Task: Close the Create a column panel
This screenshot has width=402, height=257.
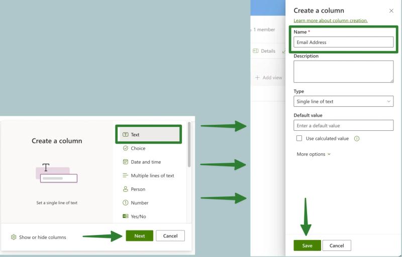Action: pyautogui.click(x=391, y=11)
